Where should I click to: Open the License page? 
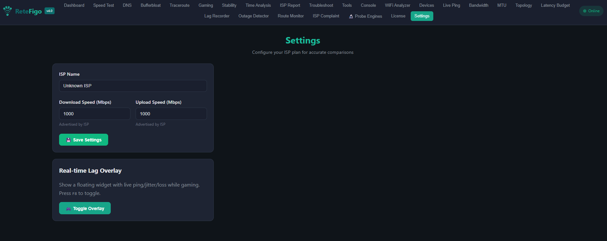coord(398,16)
